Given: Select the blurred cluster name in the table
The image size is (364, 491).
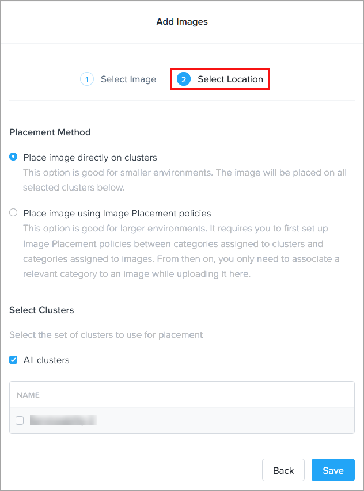Looking at the screenshot, I should (63, 421).
